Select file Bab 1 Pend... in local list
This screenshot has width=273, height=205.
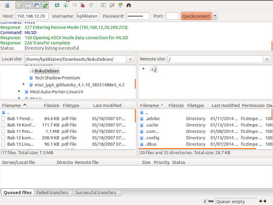click(68, 119)
